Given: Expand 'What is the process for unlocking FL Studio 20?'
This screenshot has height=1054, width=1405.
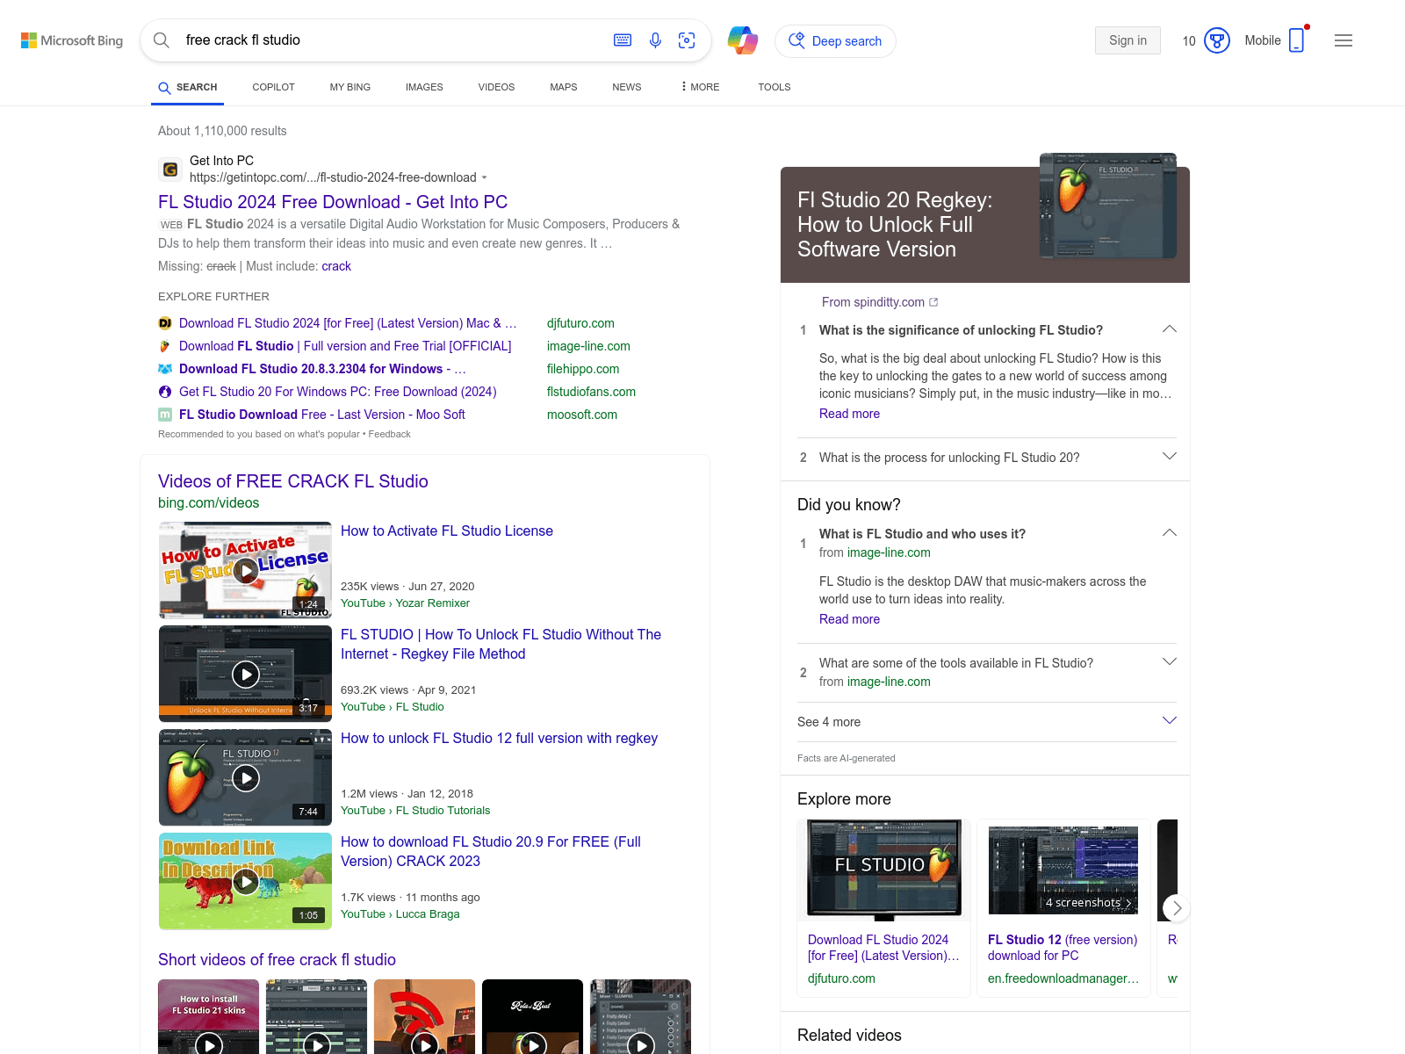Looking at the screenshot, I should (x=1170, y=456).
